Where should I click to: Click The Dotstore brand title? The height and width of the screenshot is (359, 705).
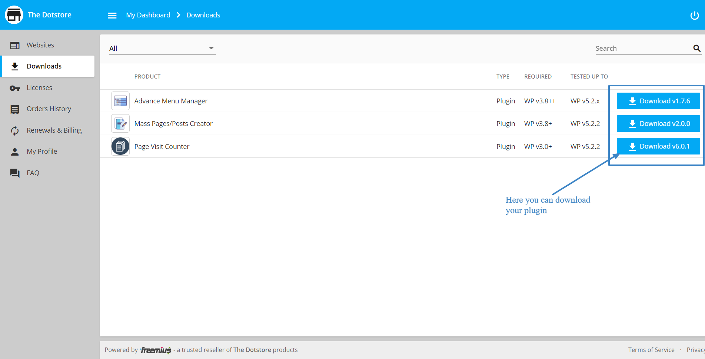coord(50,15)
